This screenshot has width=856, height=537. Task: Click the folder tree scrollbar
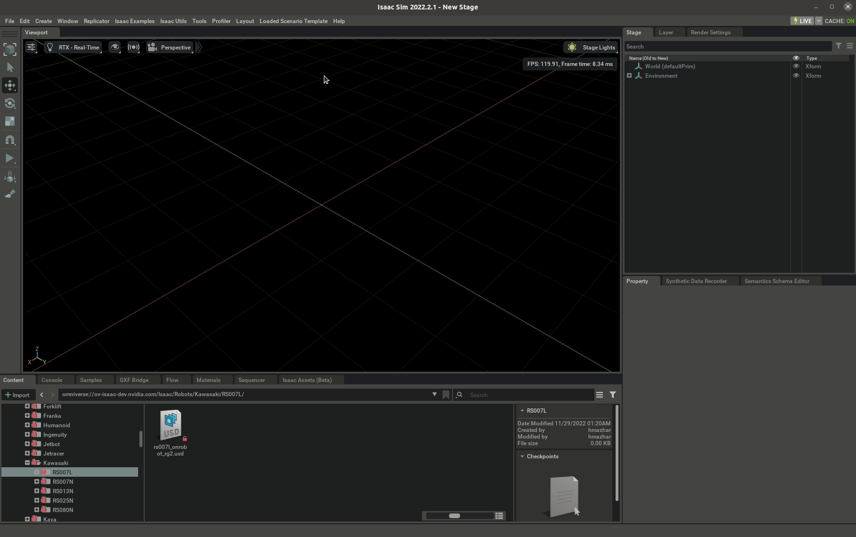coord(140,439)
